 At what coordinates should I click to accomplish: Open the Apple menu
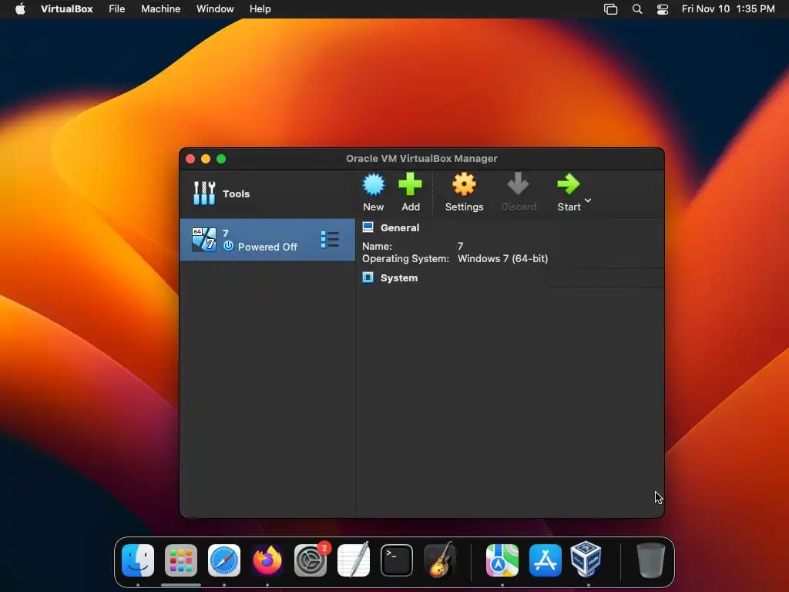[20, 8]
